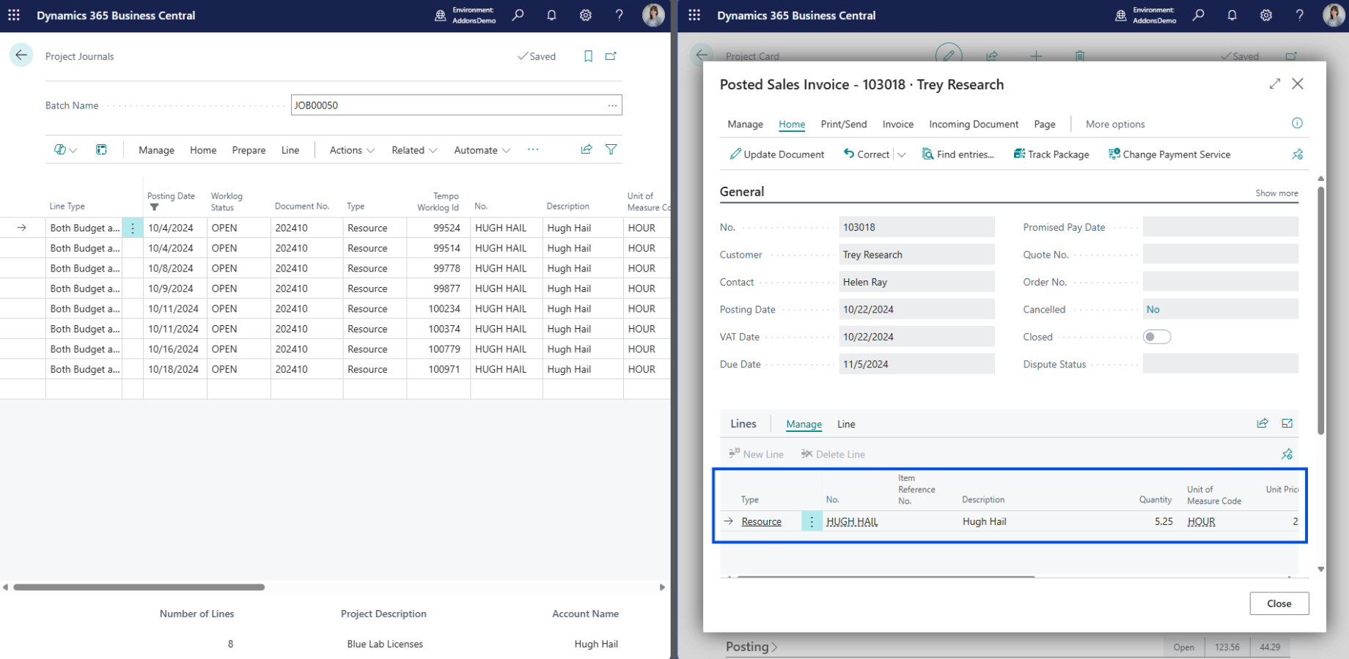Click user avatar in left window header
The height and width of the screenshot is (659, 1349).
click(x=653, y=15)
